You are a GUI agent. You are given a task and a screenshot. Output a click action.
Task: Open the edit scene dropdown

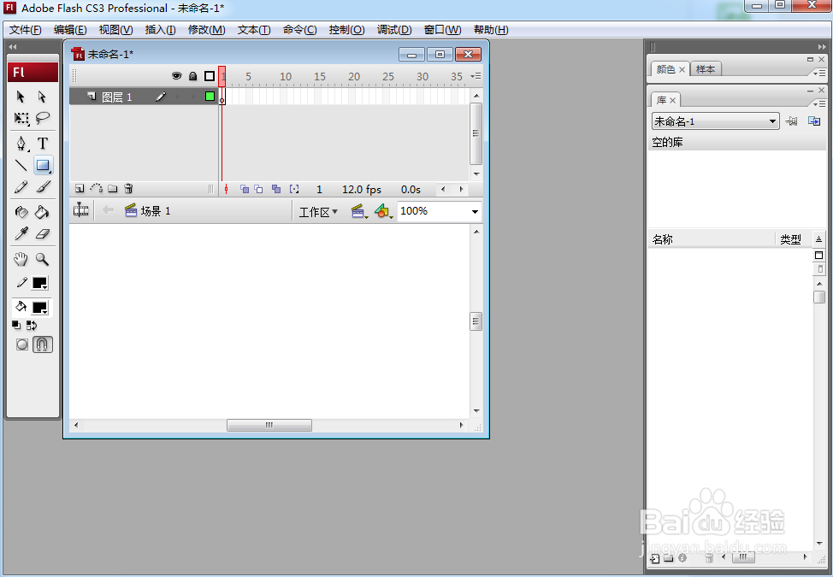[360, 212]
